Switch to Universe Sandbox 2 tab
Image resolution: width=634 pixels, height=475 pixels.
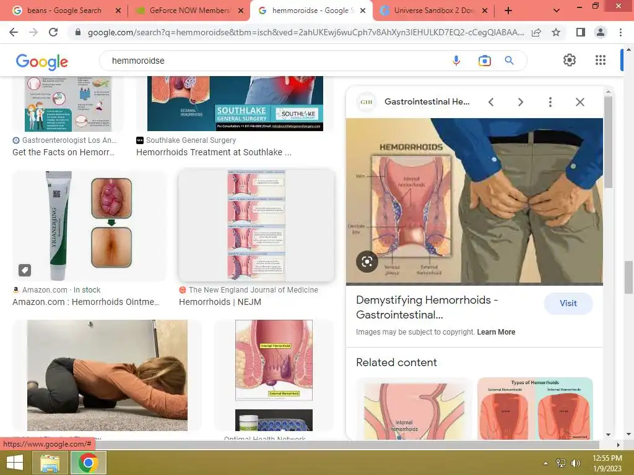434,11
